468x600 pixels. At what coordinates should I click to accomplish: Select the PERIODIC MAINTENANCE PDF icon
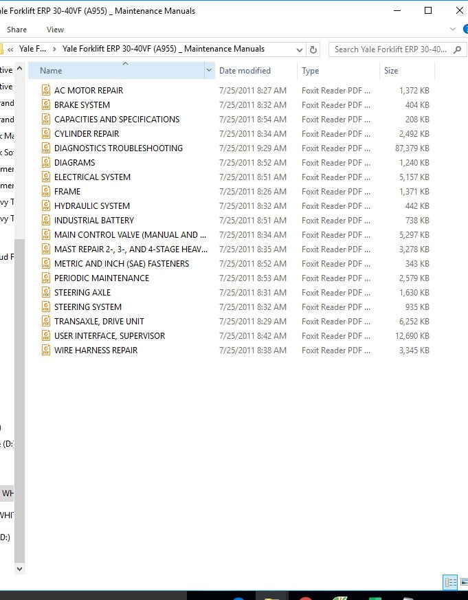tap(46, 278)
